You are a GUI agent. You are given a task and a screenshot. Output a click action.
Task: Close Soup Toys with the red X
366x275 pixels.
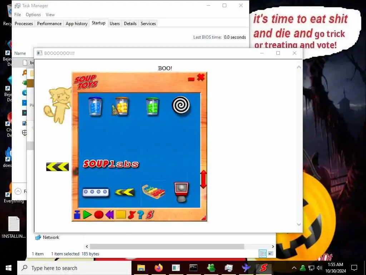(x=201, y=77)
